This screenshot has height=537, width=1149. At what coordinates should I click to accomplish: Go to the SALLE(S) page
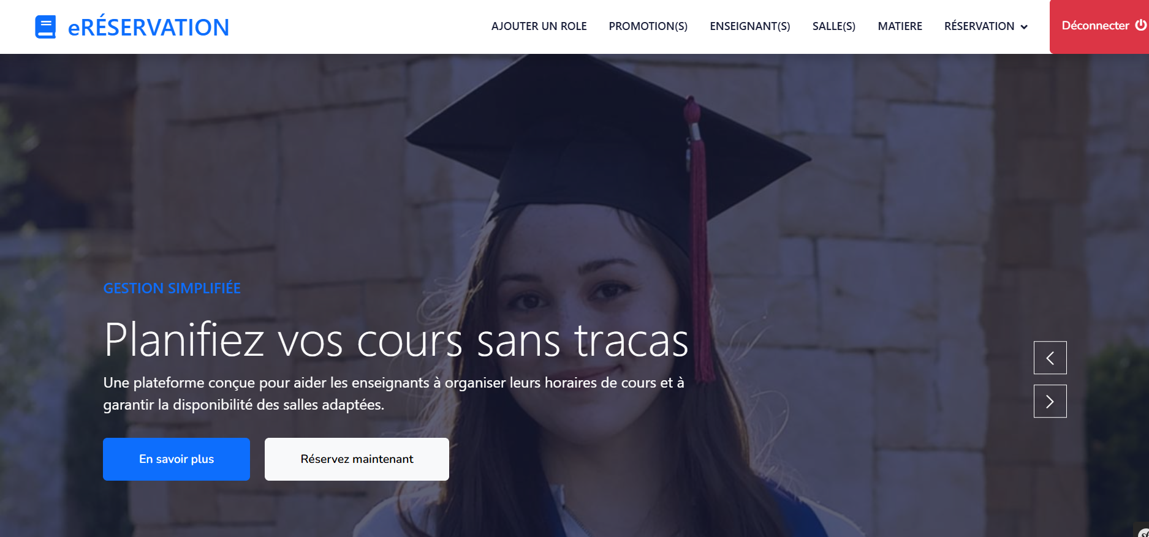tap(833, 26)
